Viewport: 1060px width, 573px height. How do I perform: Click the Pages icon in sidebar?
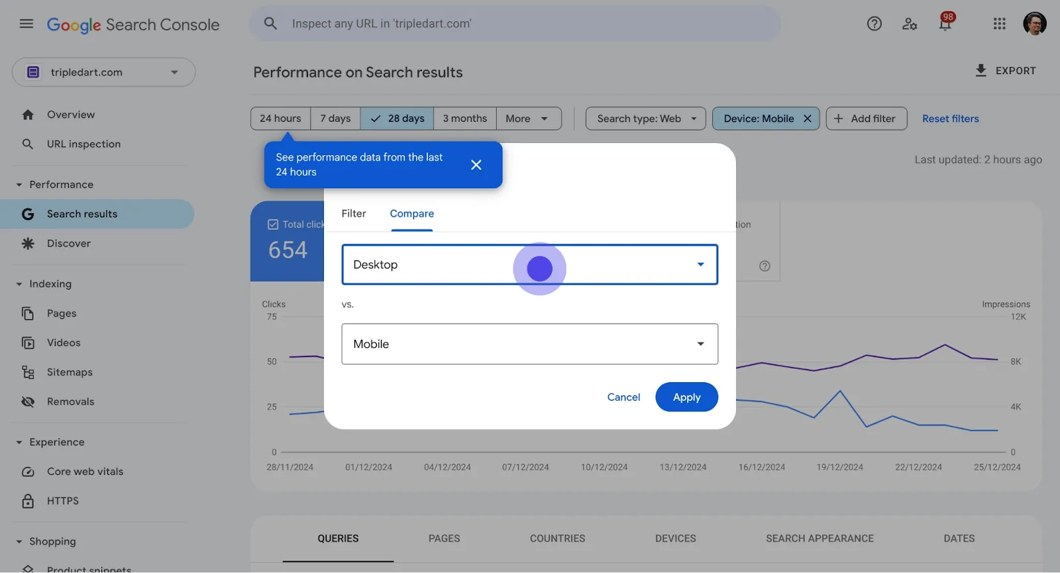28,313
